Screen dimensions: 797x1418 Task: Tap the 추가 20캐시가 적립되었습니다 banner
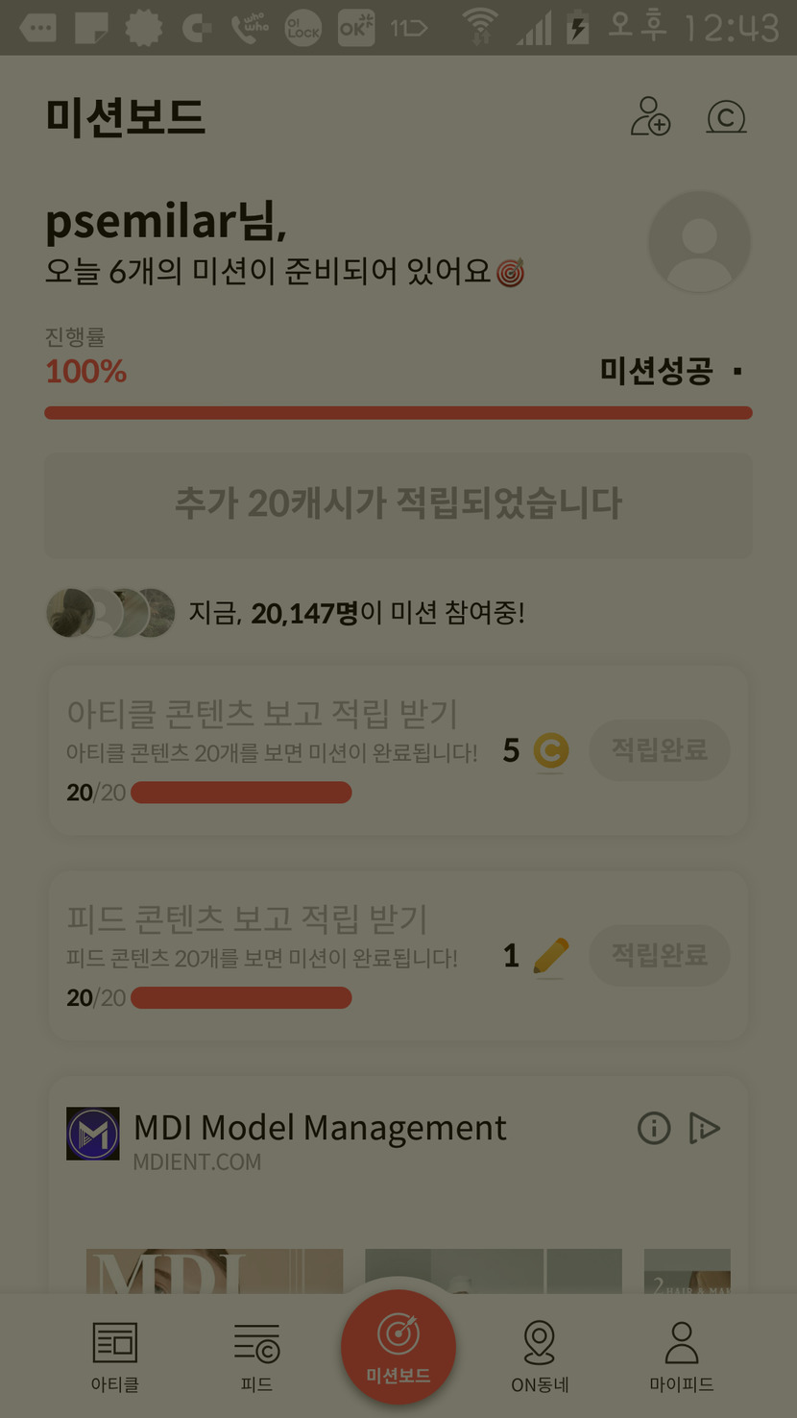[398, 504]
